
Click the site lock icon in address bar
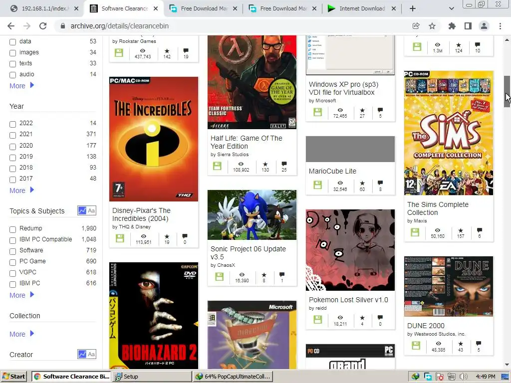tap(63, 26)
